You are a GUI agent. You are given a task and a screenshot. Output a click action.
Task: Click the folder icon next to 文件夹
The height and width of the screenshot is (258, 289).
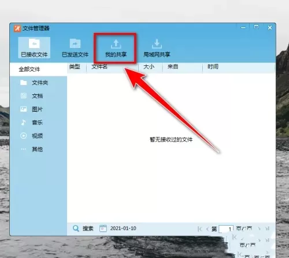[x=24, y=83]
